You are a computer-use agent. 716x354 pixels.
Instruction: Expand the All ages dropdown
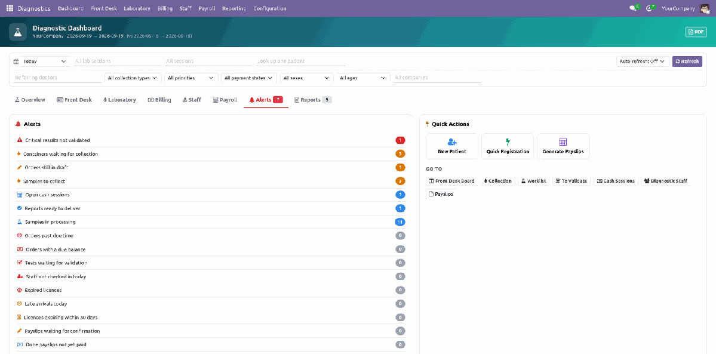(363, 78)
